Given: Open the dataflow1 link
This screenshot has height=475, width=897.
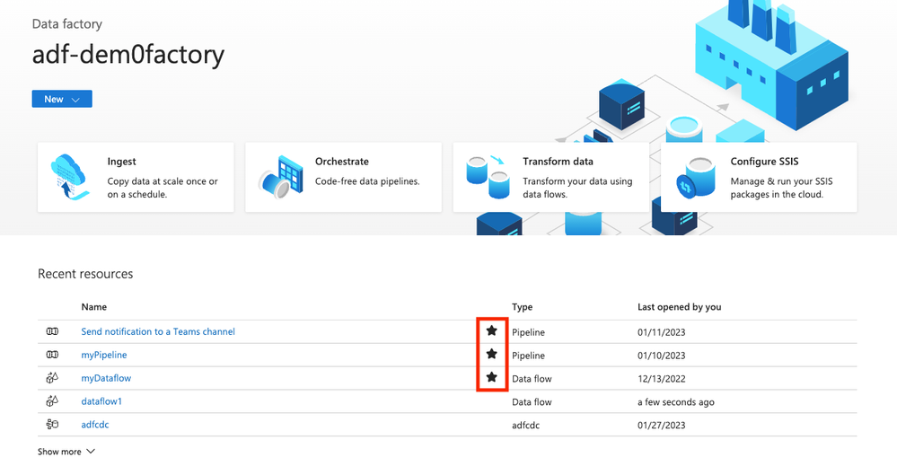Looking at the screenshot, I should (x=101, y=401).
